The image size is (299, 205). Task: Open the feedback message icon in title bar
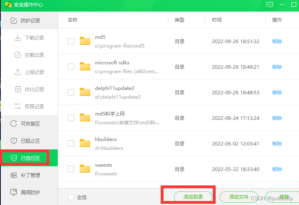coord(270,4)
